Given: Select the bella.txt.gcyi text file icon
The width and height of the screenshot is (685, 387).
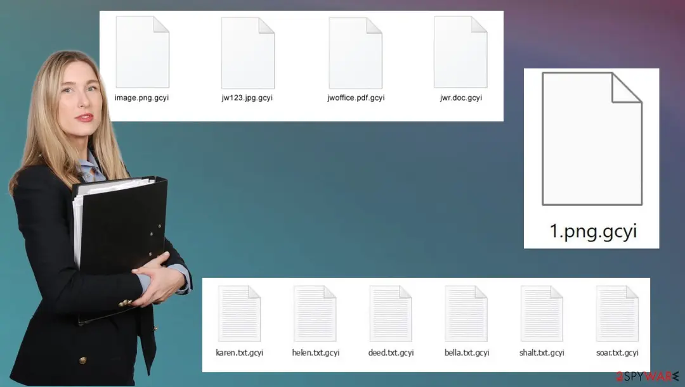Looking at the screenshot, I should pos(466,314).
